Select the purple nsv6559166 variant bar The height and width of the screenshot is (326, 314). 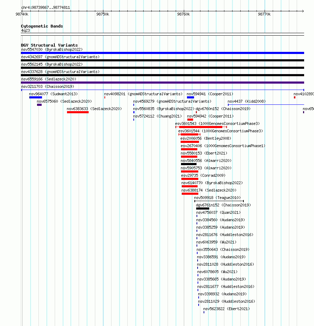click(162, 83)
